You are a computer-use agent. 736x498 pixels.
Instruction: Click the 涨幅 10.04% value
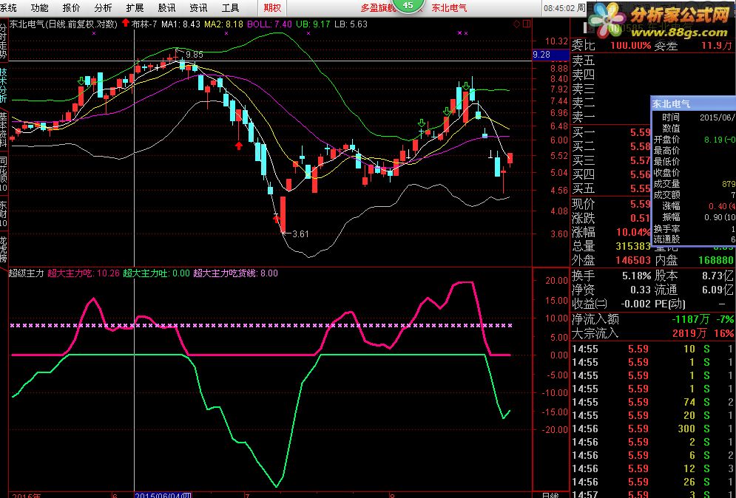click(x=633, y=232)
